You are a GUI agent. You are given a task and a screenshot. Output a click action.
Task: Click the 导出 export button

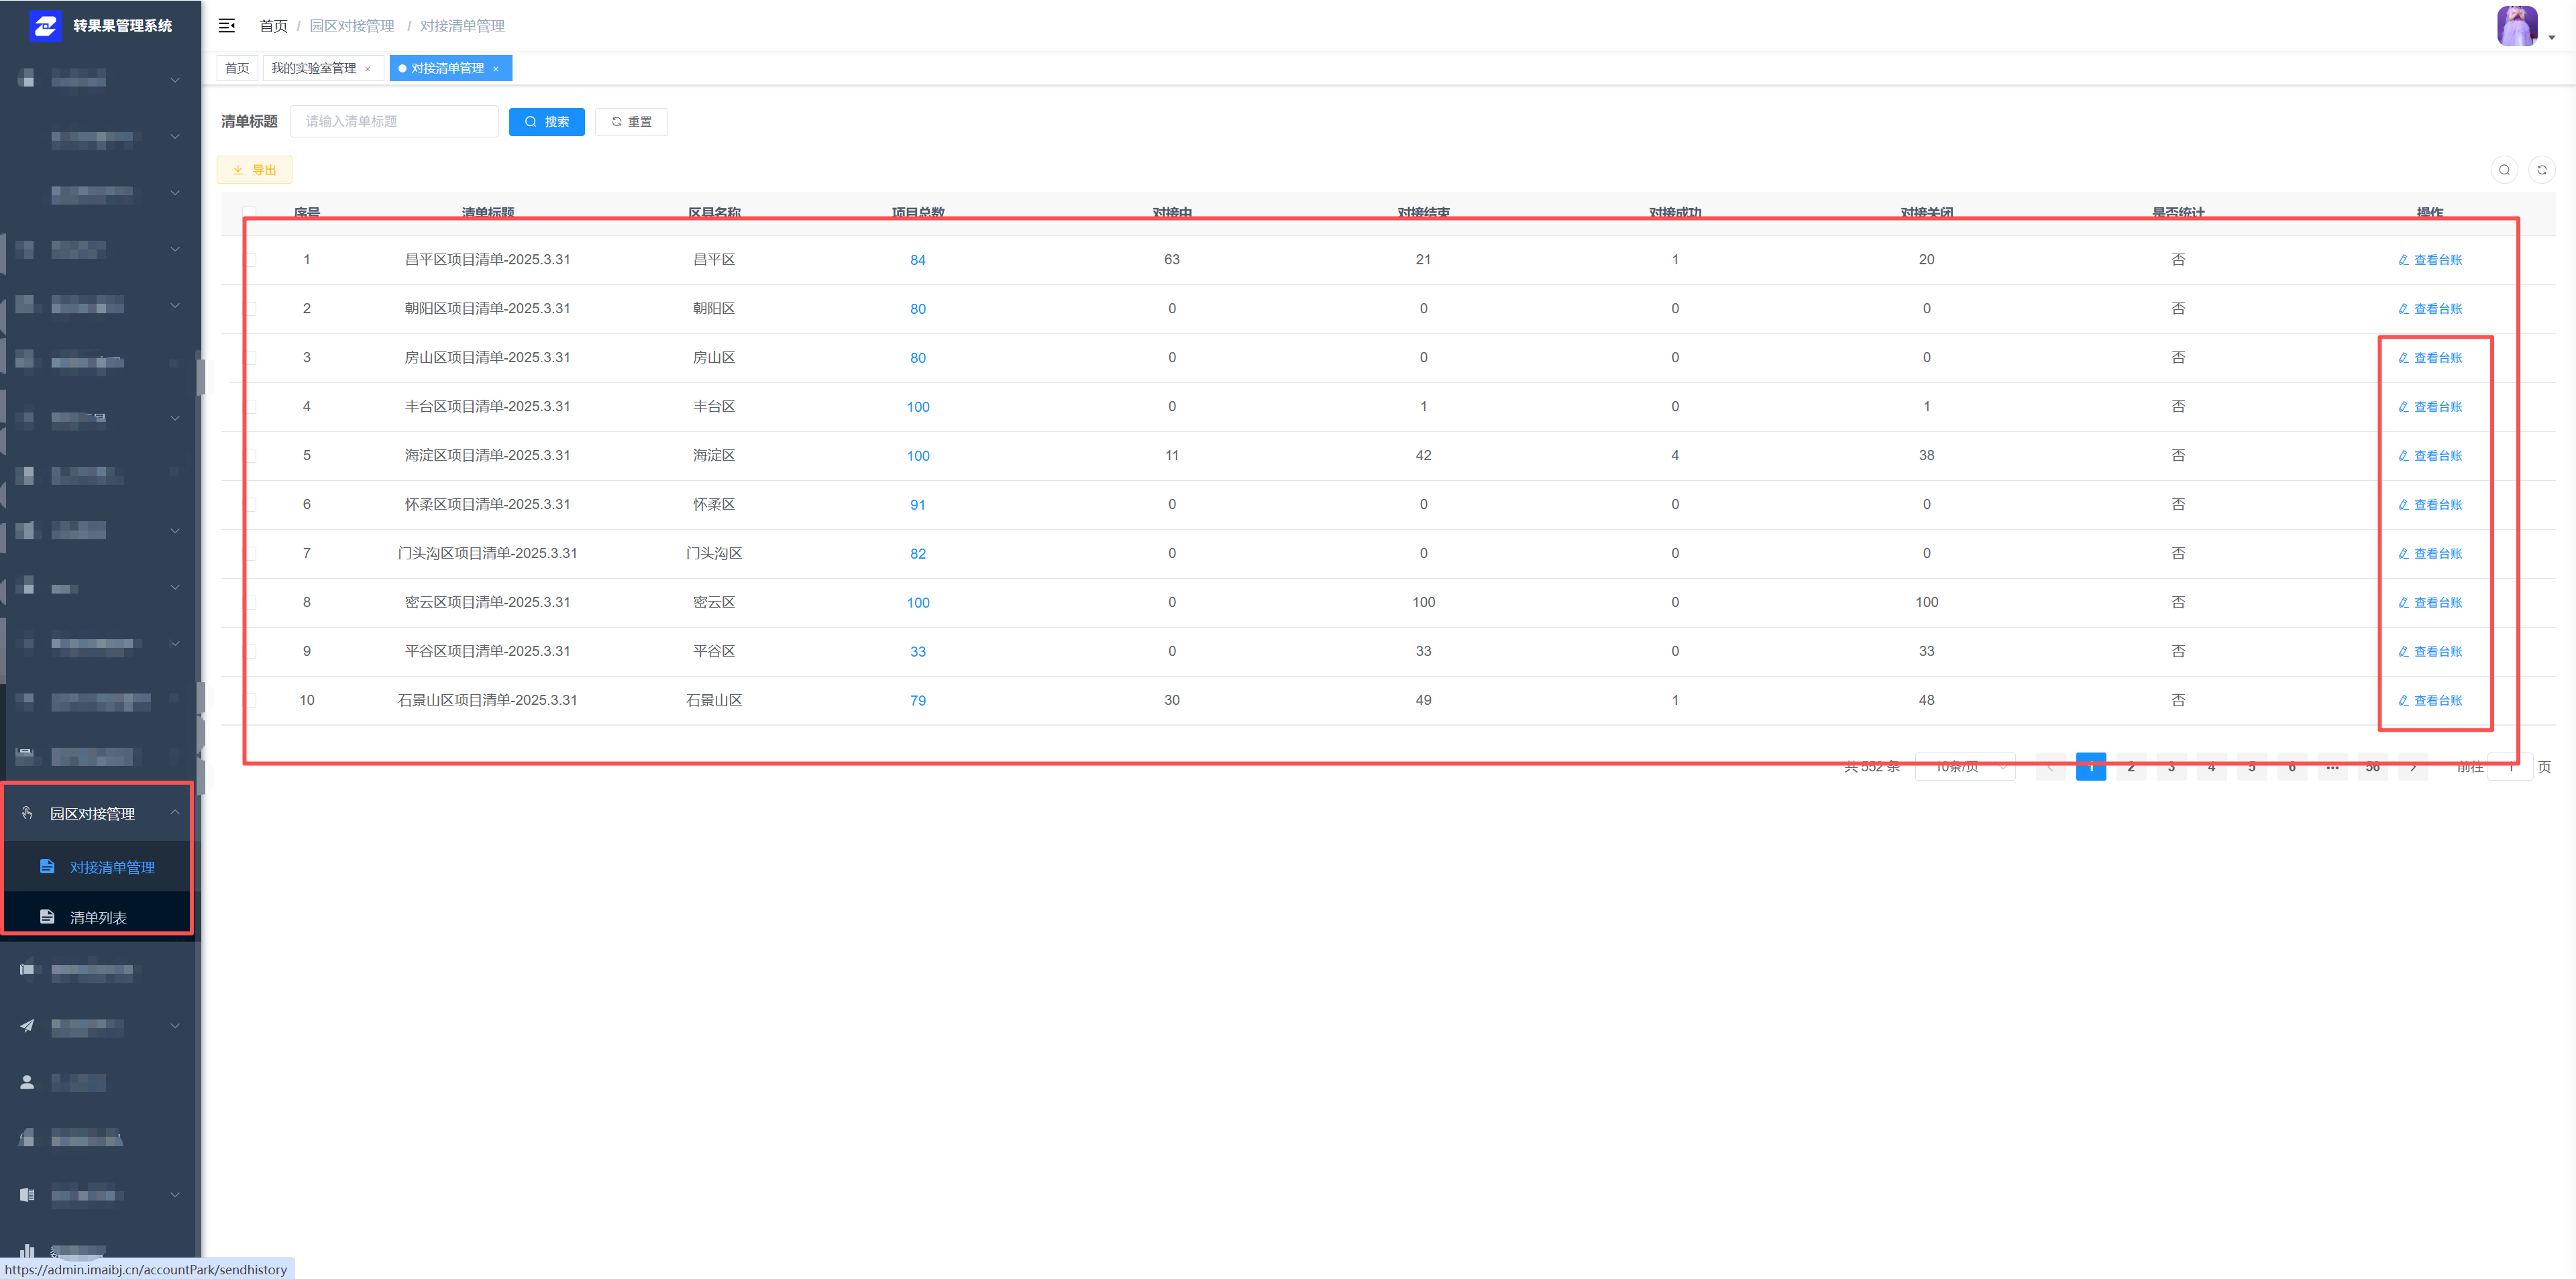255,170
